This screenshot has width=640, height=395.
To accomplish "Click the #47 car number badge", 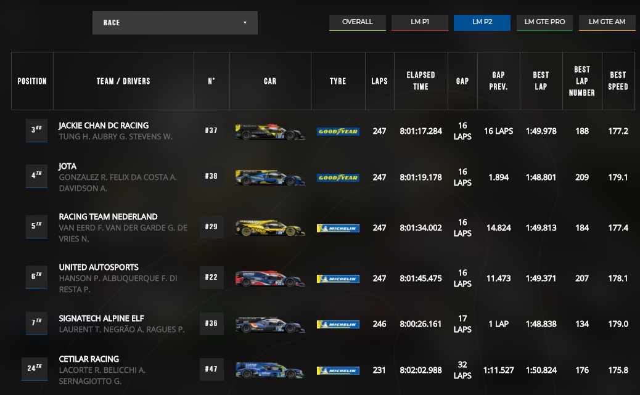I will coord(211,369).
